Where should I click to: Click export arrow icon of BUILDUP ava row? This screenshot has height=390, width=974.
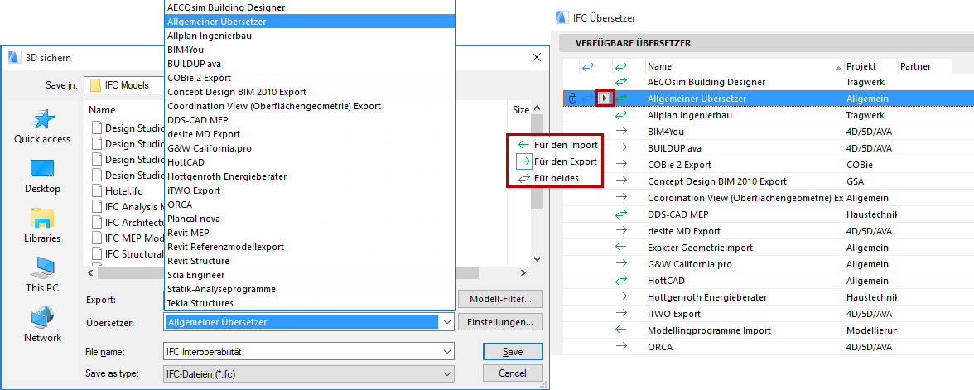620,148
